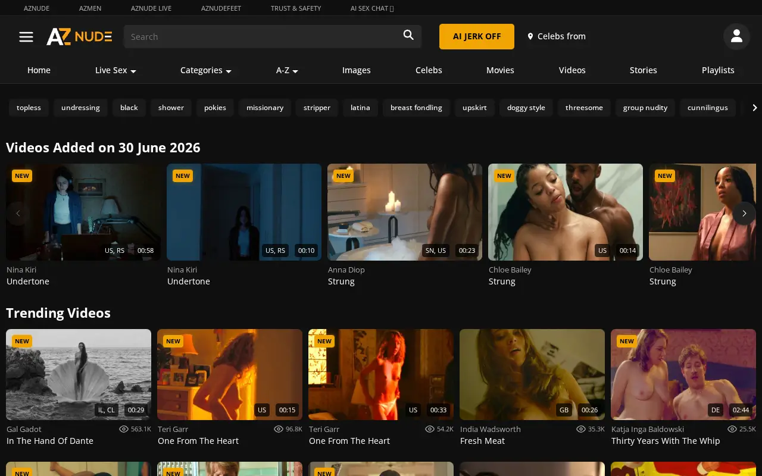Open the AZNUDEFEET top link
762x476 pixels.
tap(221, 8)
